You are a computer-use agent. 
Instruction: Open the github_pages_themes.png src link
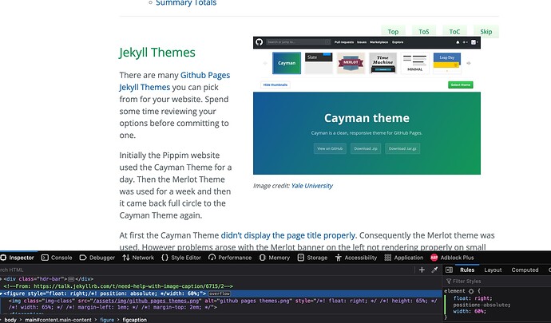point(147,301)
